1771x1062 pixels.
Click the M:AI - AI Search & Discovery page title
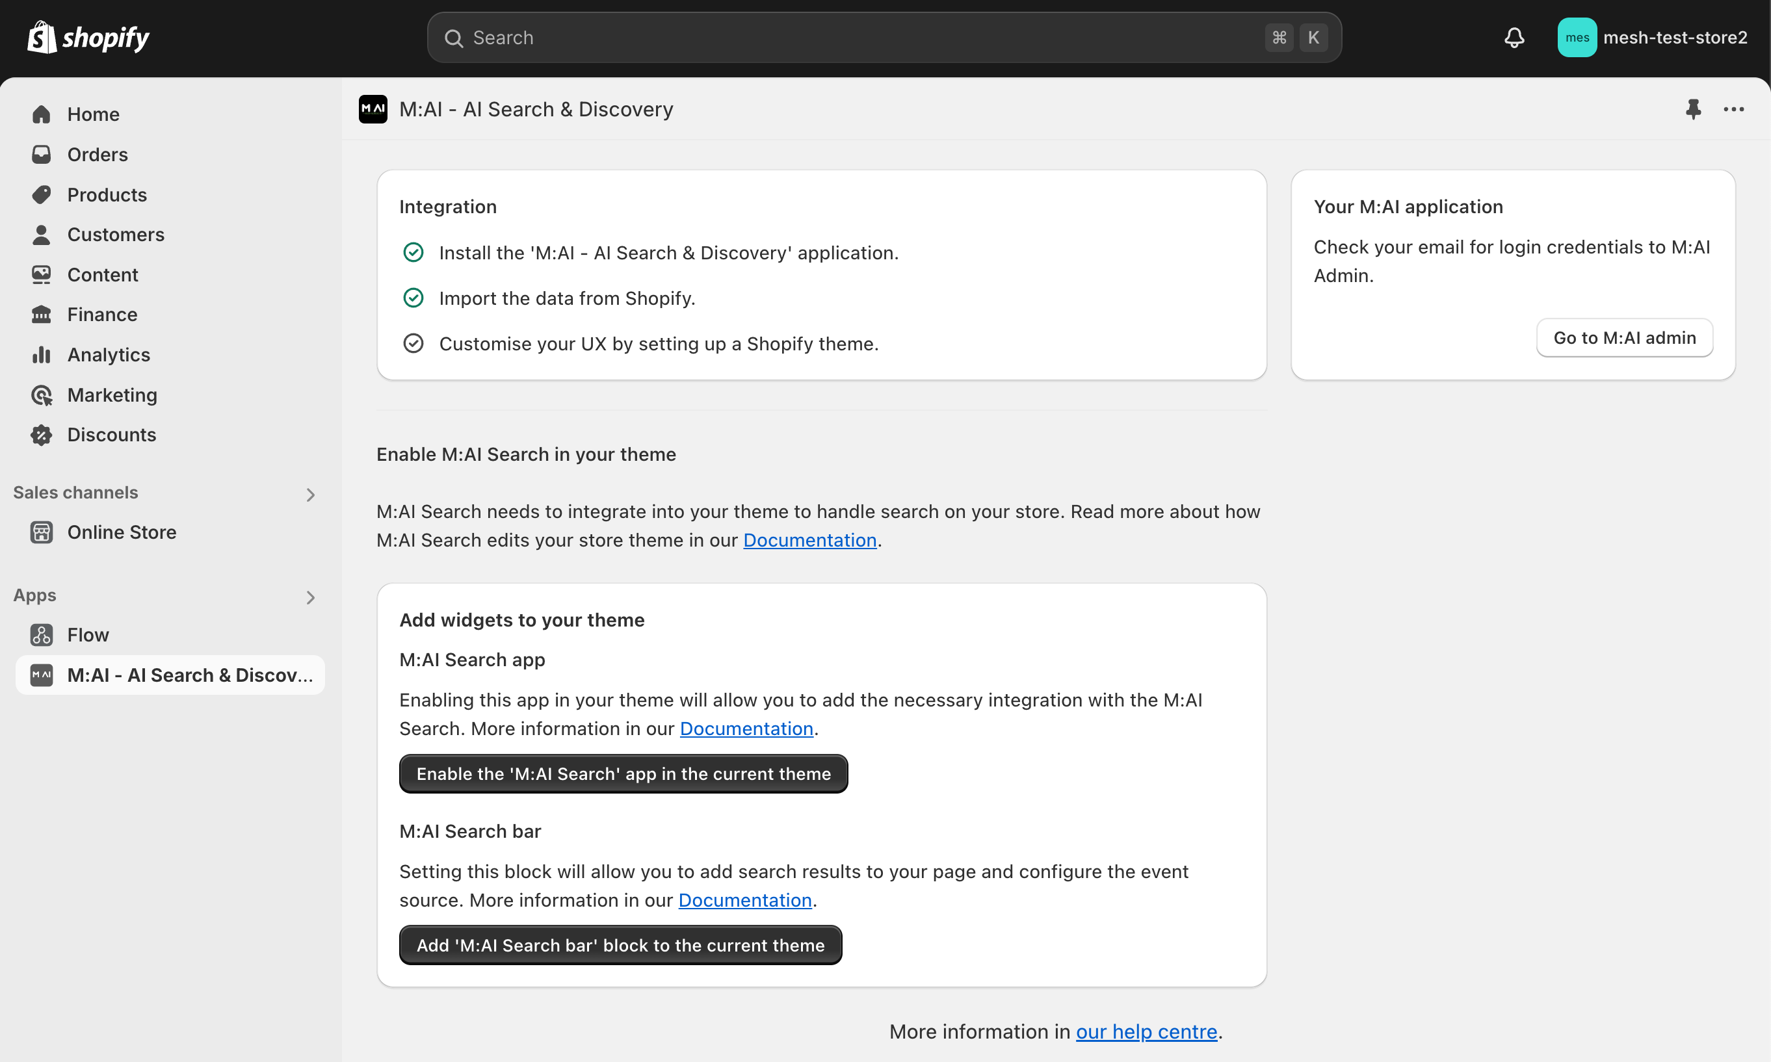(x=536, y=109)
